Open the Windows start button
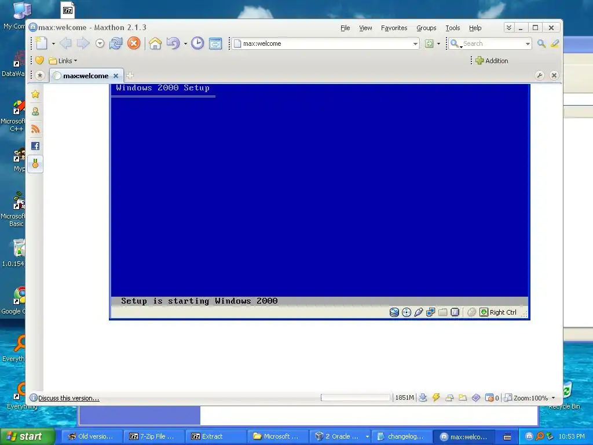 pyautogui.click(x=27, y=437)
